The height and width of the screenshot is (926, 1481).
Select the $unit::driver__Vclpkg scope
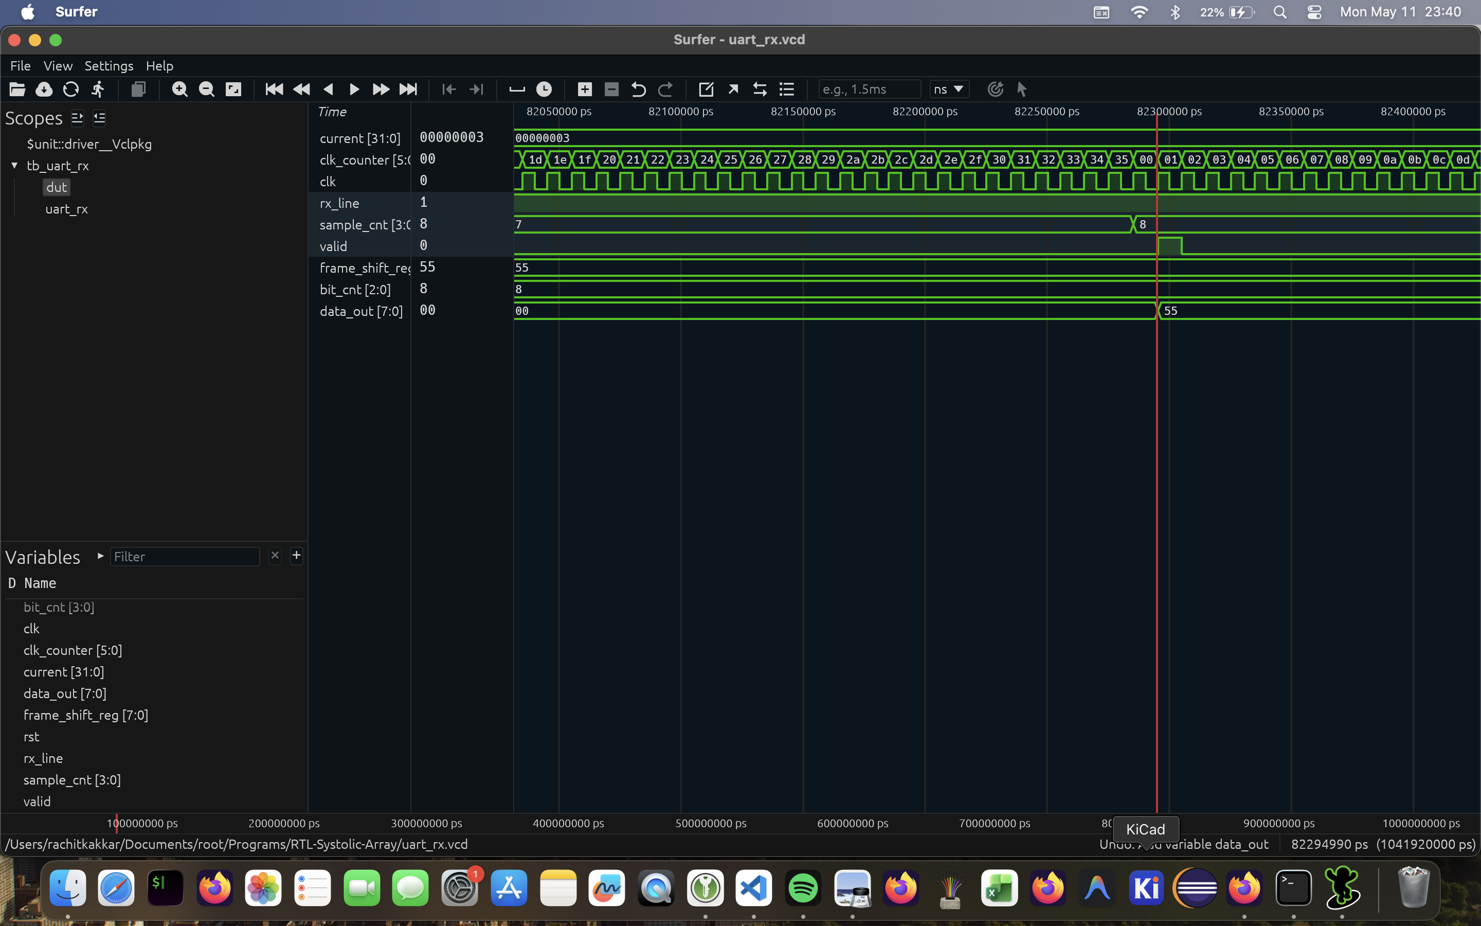[89, 144]
